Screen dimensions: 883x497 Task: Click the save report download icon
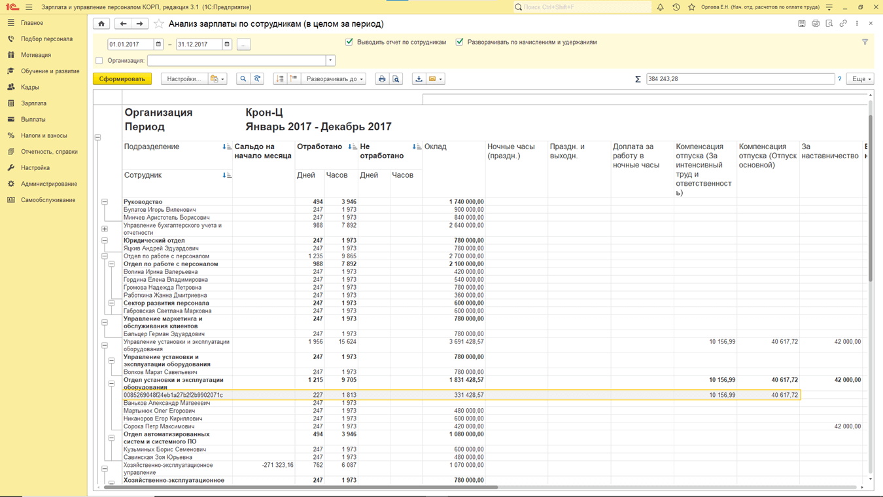[419, 79]
